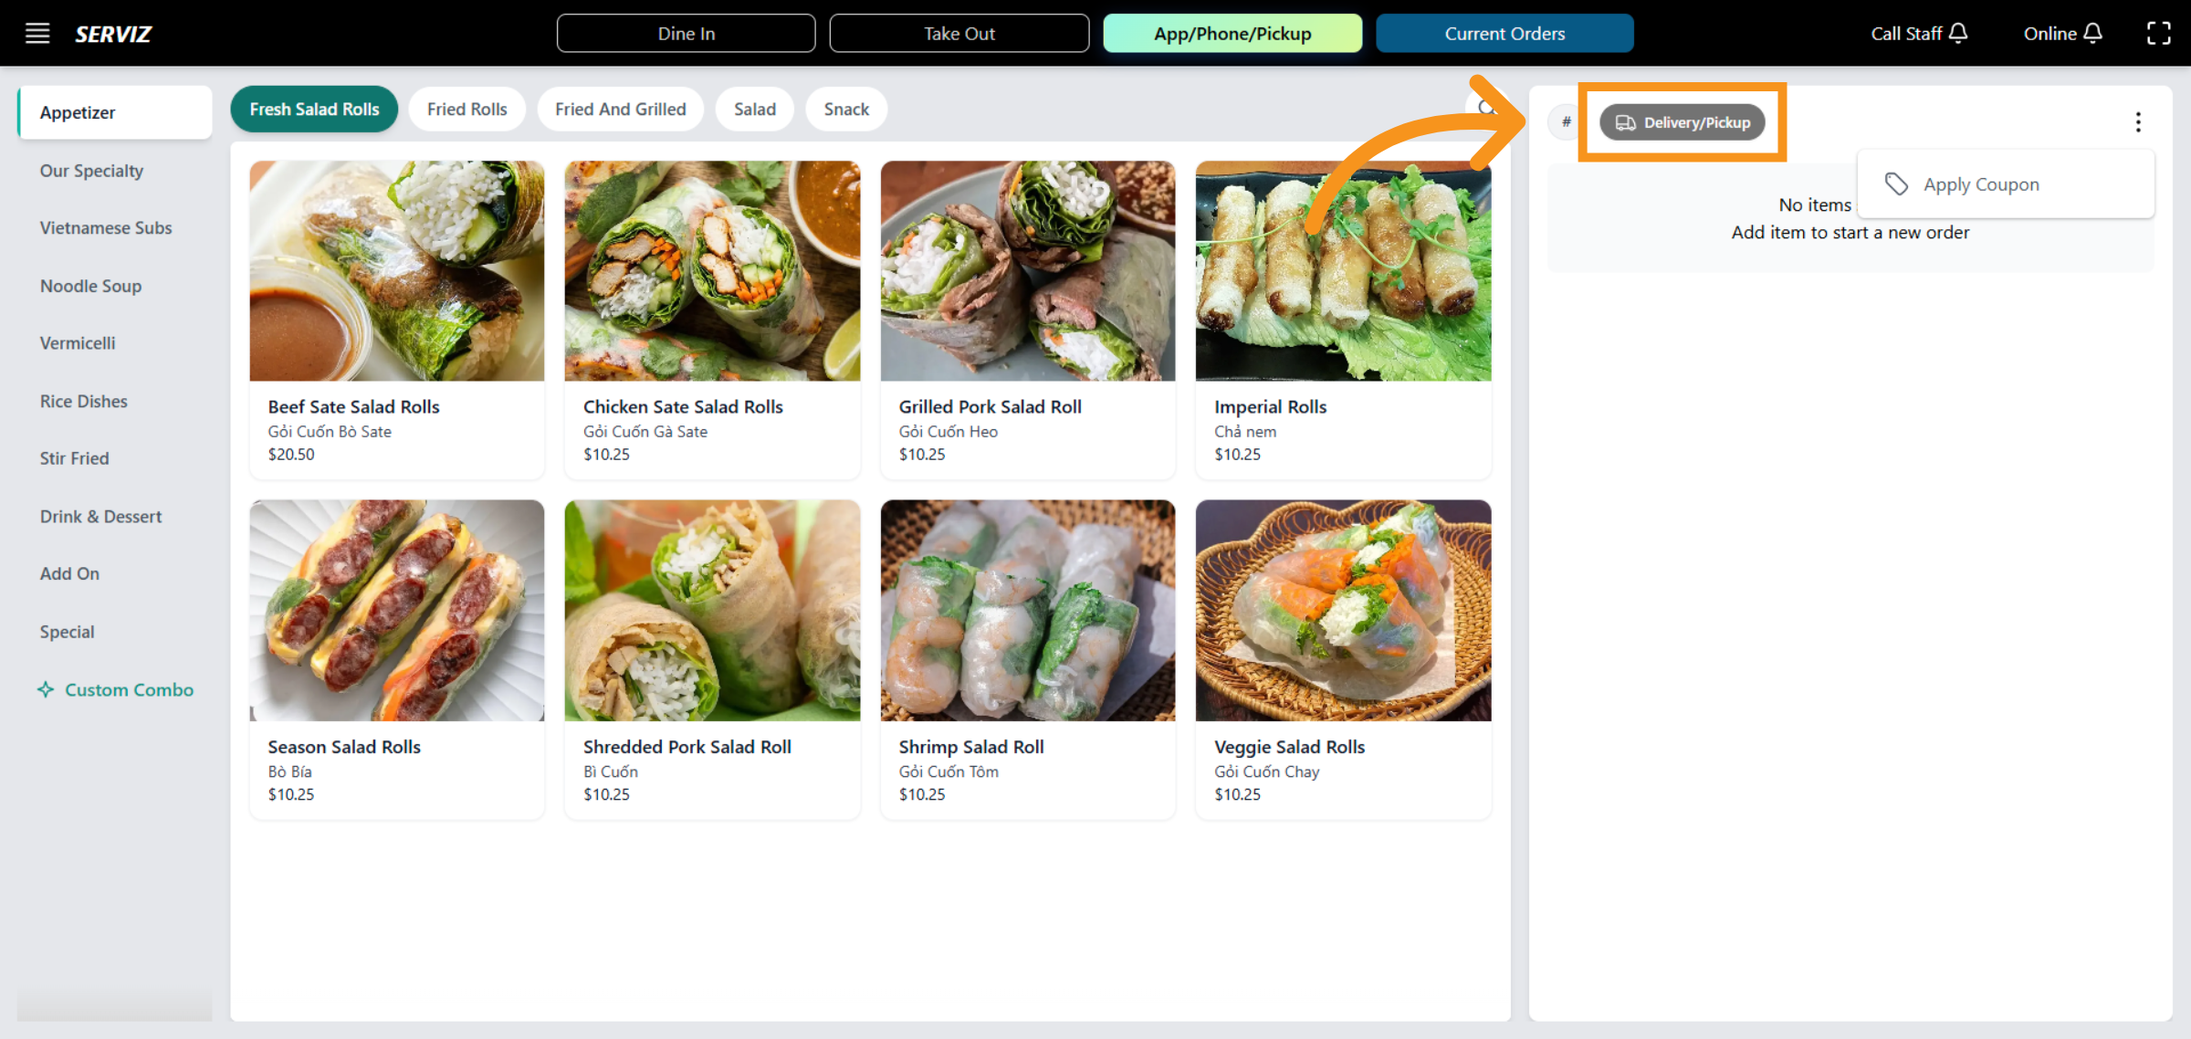Viewport: 2191px width, 1039px height.
Task: Open the Noodle Soup category
Action: (x=90, y=286)
